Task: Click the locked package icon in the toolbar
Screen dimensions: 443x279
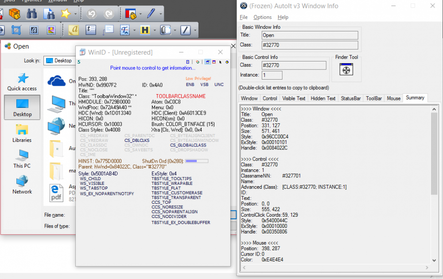Action: pyautogui.click(x=15, y=13)
